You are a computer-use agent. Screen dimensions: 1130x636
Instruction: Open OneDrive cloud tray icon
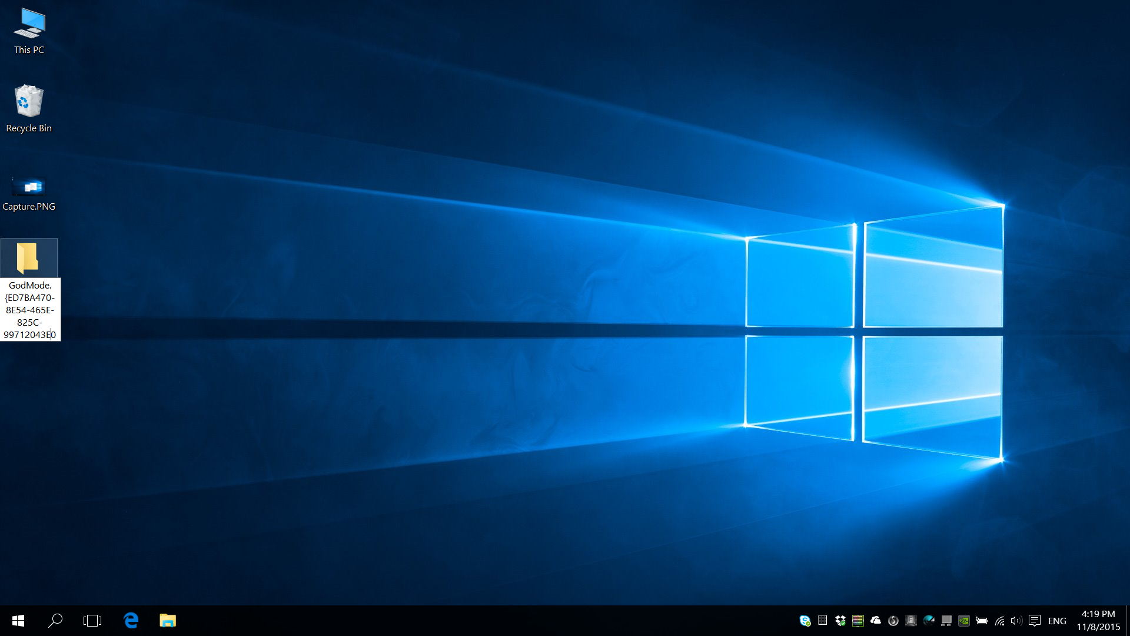pos(876,620)
